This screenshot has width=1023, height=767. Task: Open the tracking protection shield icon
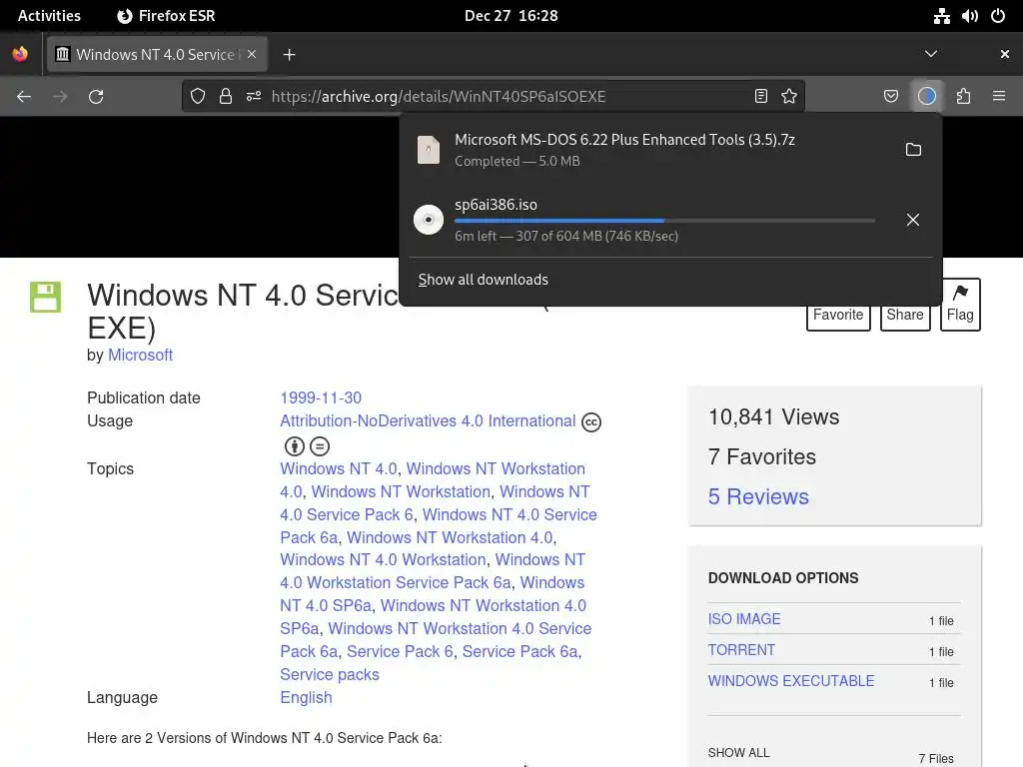pos(198,97)
